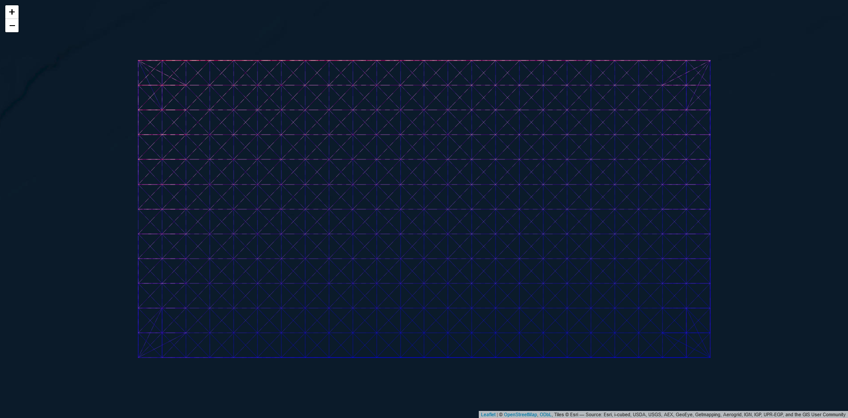Click the zoom out minus button

coord(12,26)
